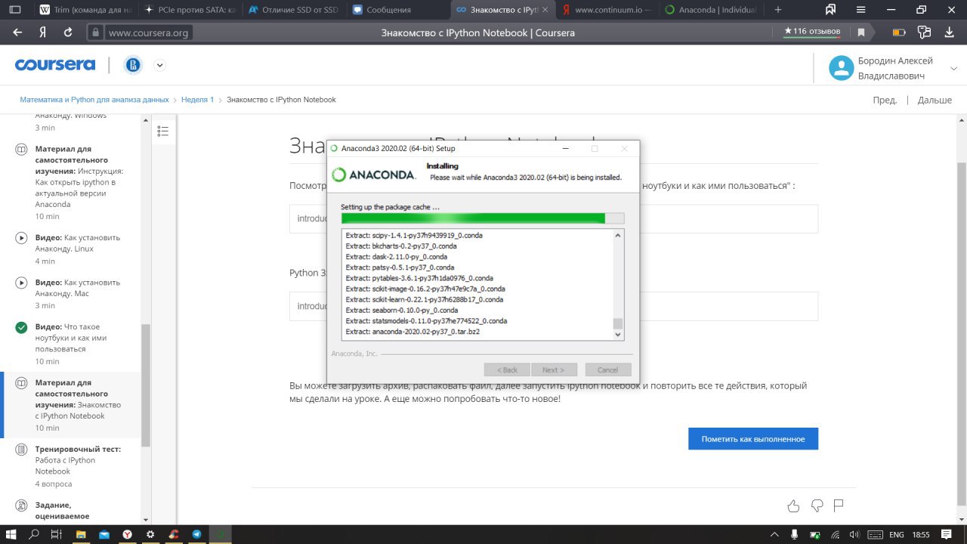
Task: Select 'Extract: scipy-1.4.1' log line
Action: tap(414, 236)
